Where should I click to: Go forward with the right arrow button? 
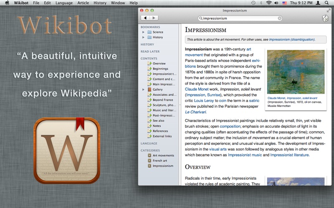pyautogui.click(x=154, y=18)
